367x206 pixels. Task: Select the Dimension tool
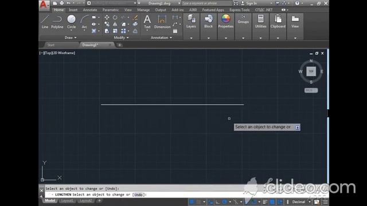pos(162,22)
